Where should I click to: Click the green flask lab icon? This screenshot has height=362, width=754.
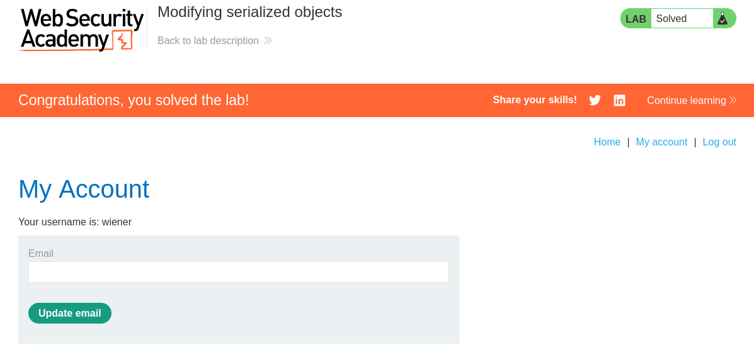723,18
